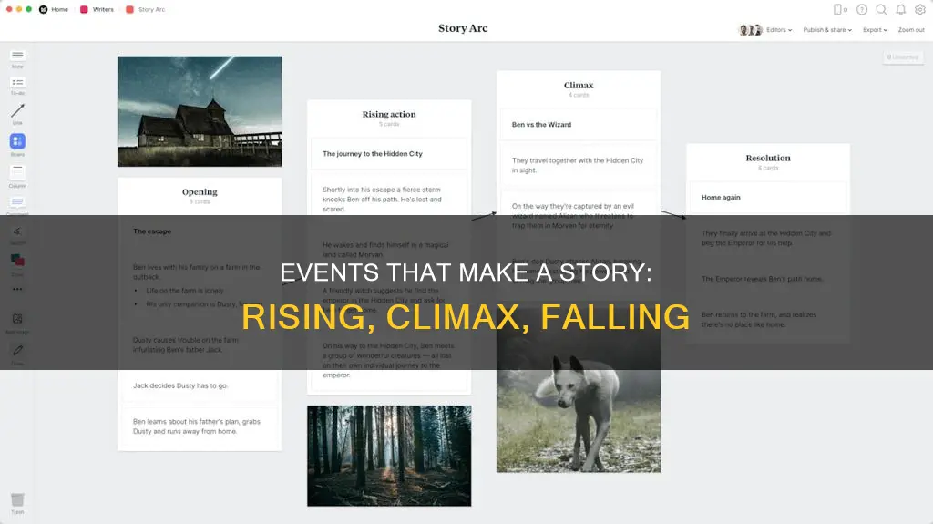Select 'The escape' card in Opening

pyautogui.click(x=200, y=231)
